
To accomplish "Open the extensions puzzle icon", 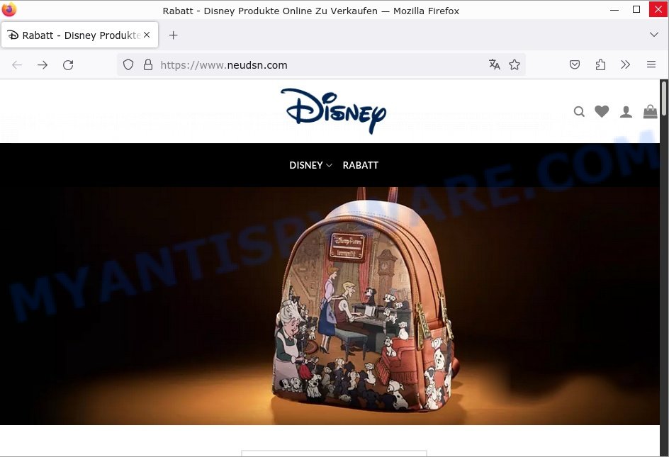I will 600,64.
